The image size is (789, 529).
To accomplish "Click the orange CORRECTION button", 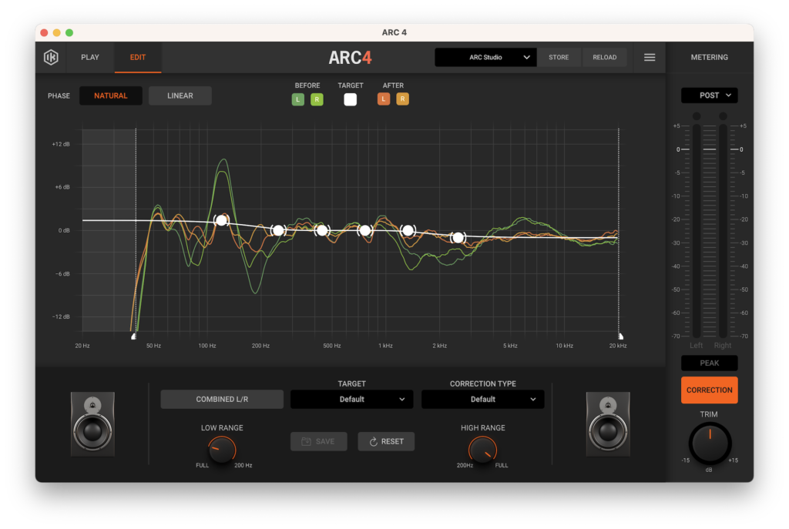I will (x=709, y=390).
